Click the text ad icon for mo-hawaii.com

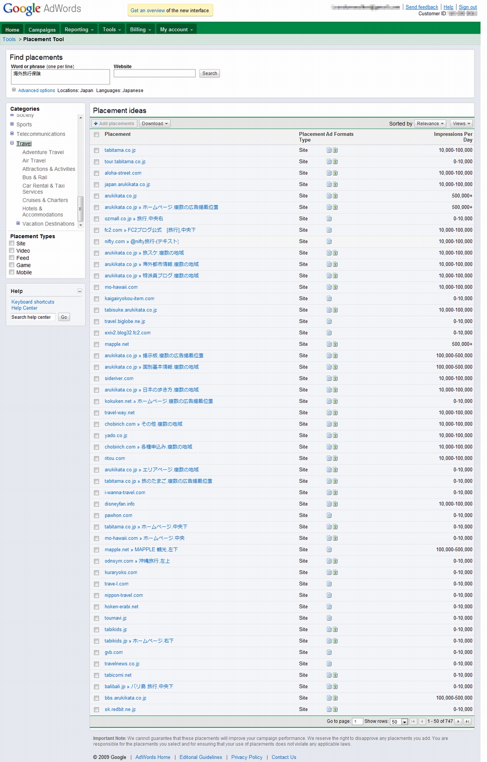(329, 287)
